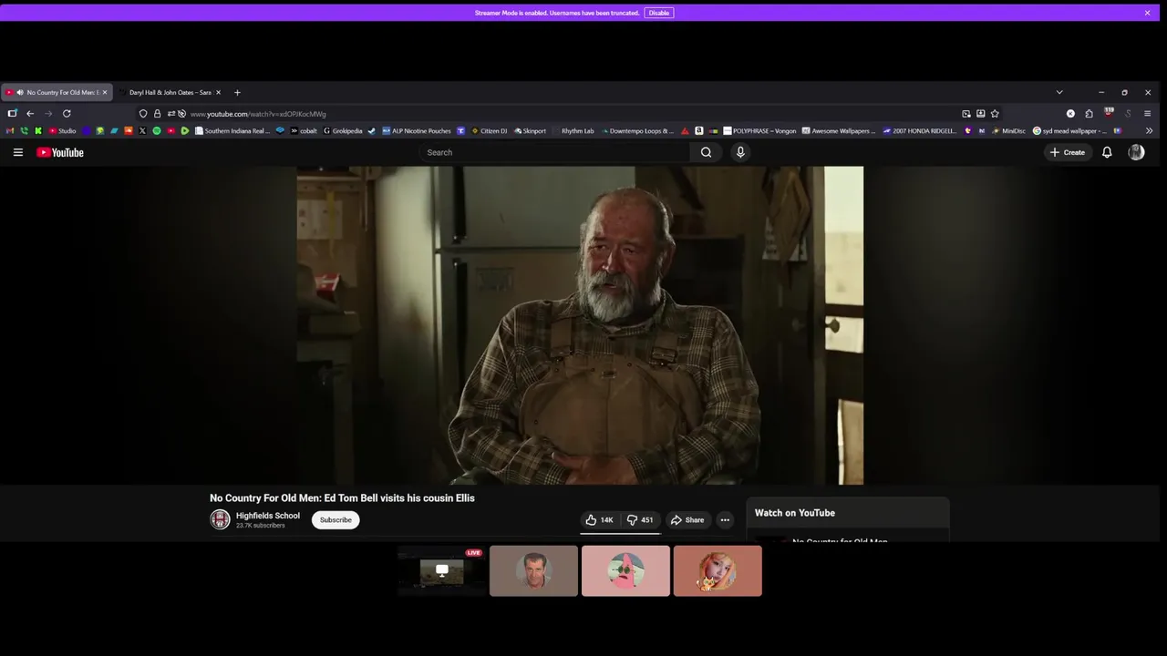Open the Grokipedia bookmark
This screenshot has width=1167, height=656.
pyautogui.click(x=343, y=131)
